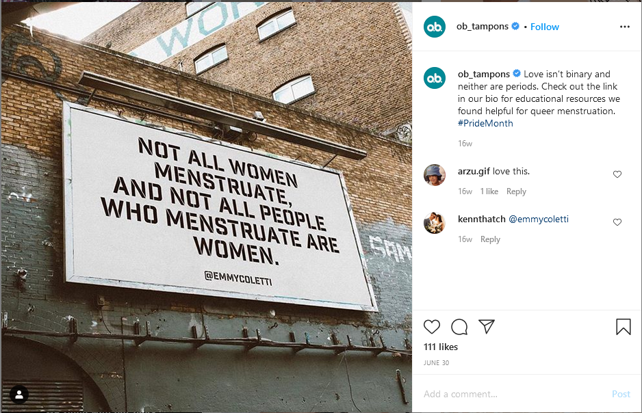Open the comment bubble icon
642x413 pixels.
[459, 327]
